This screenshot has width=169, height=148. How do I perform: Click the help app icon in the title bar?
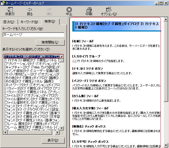coord(3,3)
